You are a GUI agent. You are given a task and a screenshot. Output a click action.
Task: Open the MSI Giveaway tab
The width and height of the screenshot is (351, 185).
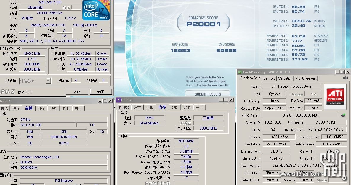[x=306, y=78]
